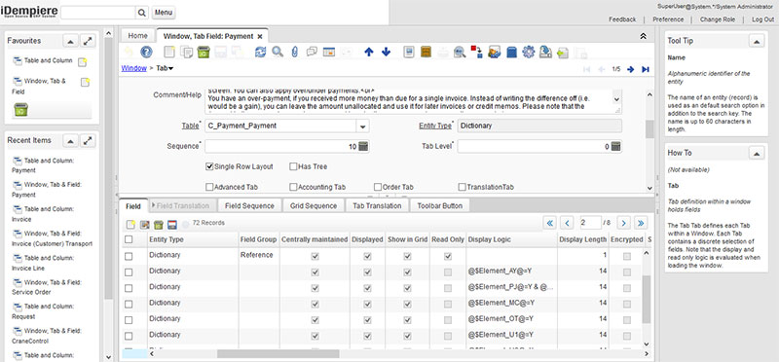This screenshot has height=362, width=779.
Task: Check the Accounting Tab checkbox
Action: 293,187
